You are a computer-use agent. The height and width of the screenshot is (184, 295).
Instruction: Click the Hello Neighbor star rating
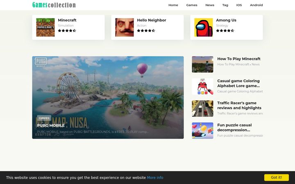[146, 31]
